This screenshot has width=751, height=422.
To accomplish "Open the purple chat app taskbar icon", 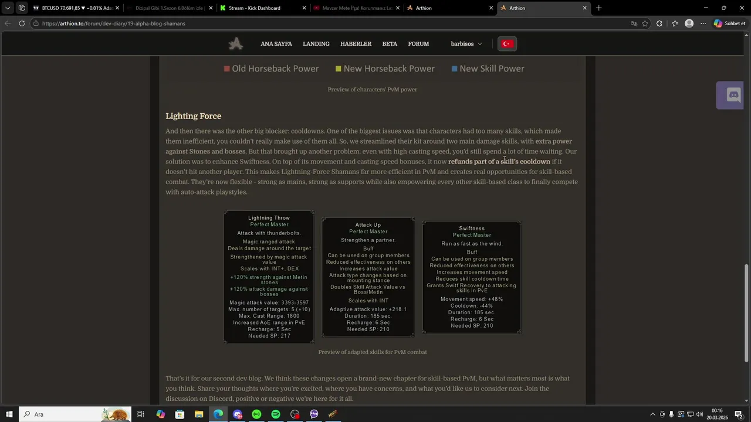I will pyautogui.click(x=314, y=414).
